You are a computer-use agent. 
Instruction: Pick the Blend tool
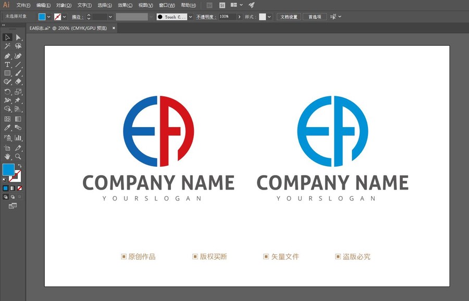pyautogui.click(x=18, y=128)
